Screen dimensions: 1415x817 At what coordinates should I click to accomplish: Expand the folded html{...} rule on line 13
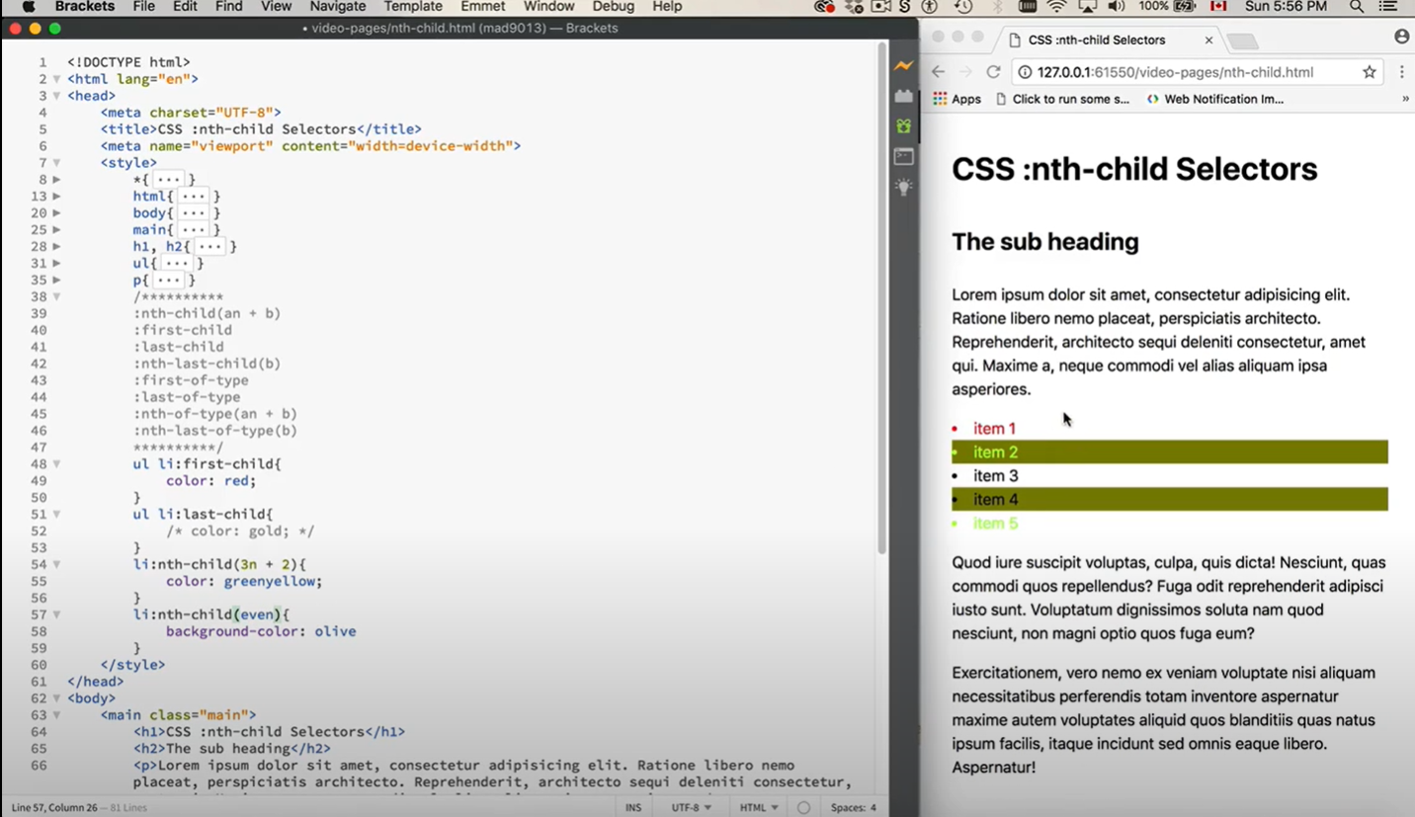[56, 197]
